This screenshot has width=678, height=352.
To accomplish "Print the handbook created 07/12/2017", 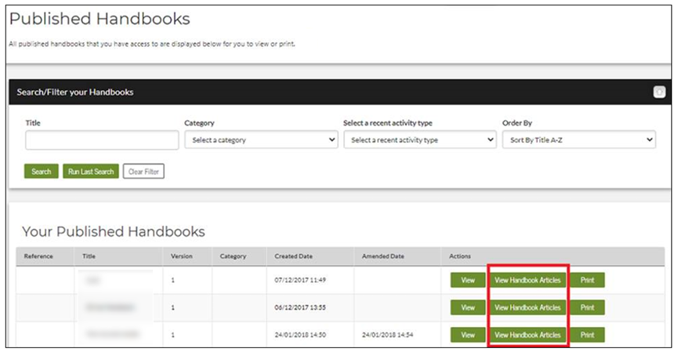I will pyautogui.click(x=587, y=281).
